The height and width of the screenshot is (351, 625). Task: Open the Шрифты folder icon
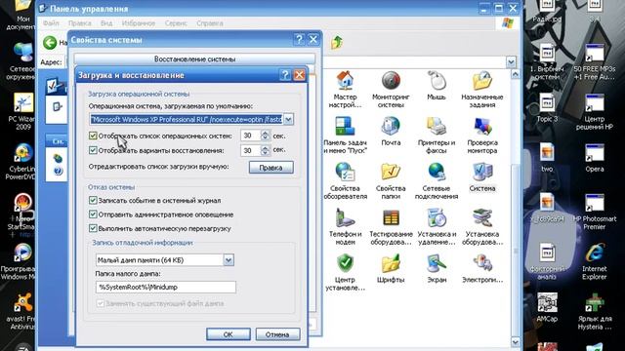(391, 263)
